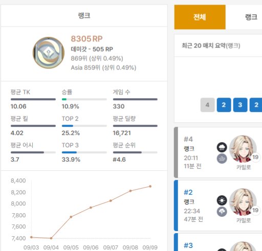This screenshot has width=262, height=251.
Task: Open Camilo character portrait in match #2
Action: pyautogui.click(x=243, y=202)
